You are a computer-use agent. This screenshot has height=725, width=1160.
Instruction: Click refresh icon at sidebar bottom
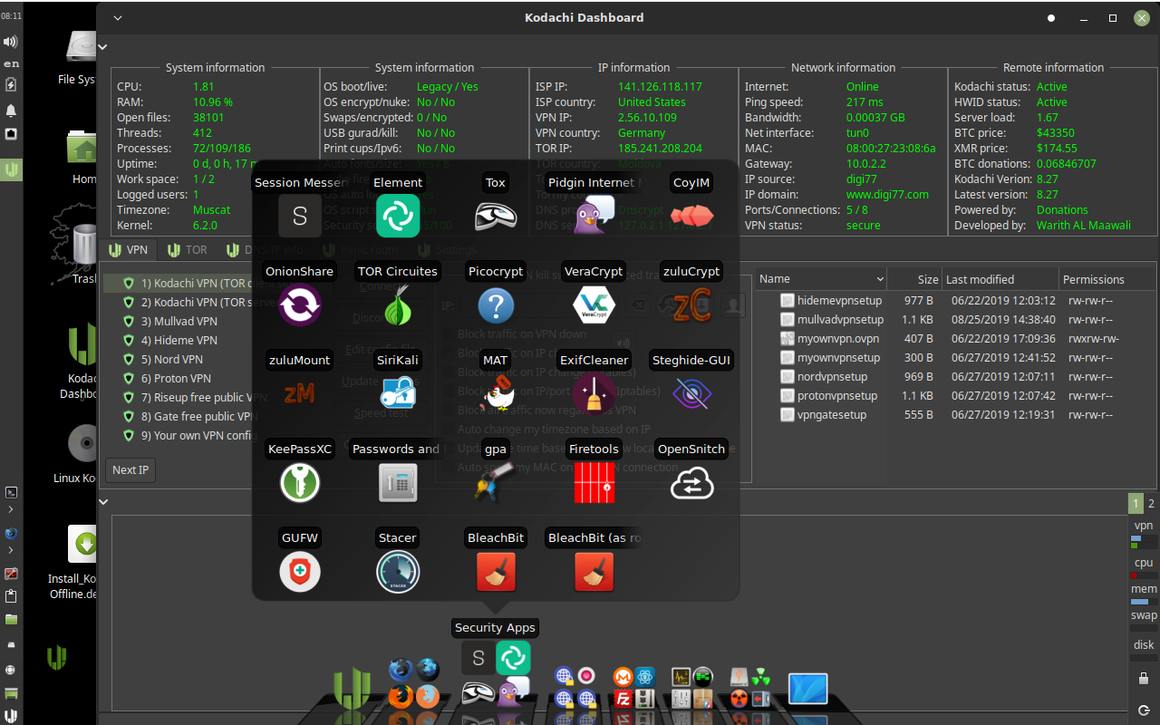1144,710
